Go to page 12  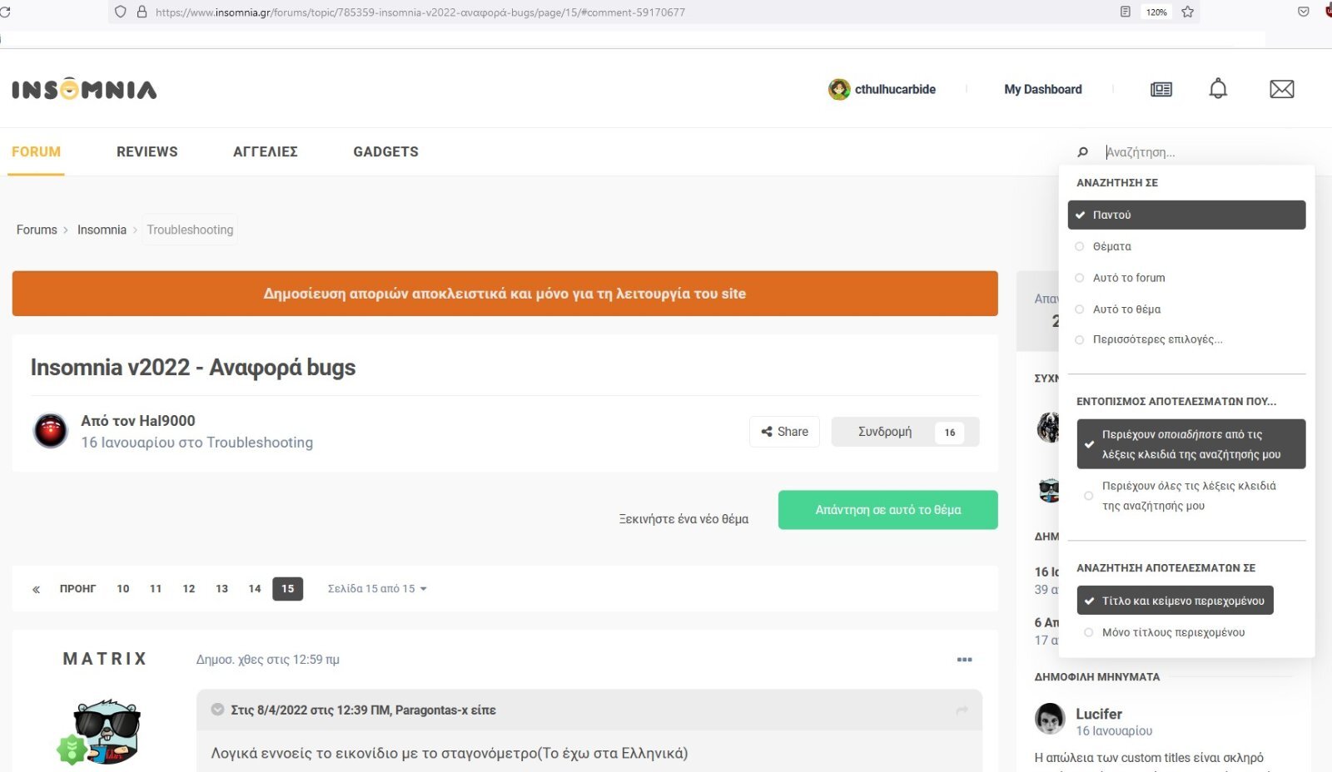click(x=189, y=589)
